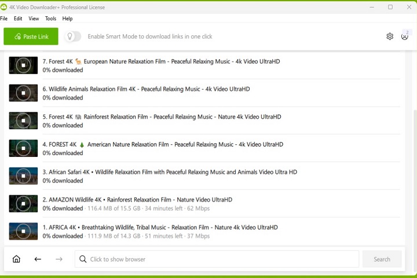417x278 pixels.
Task: Stop download of Forest 4K European Nature film
Action: tap(23, 65)
